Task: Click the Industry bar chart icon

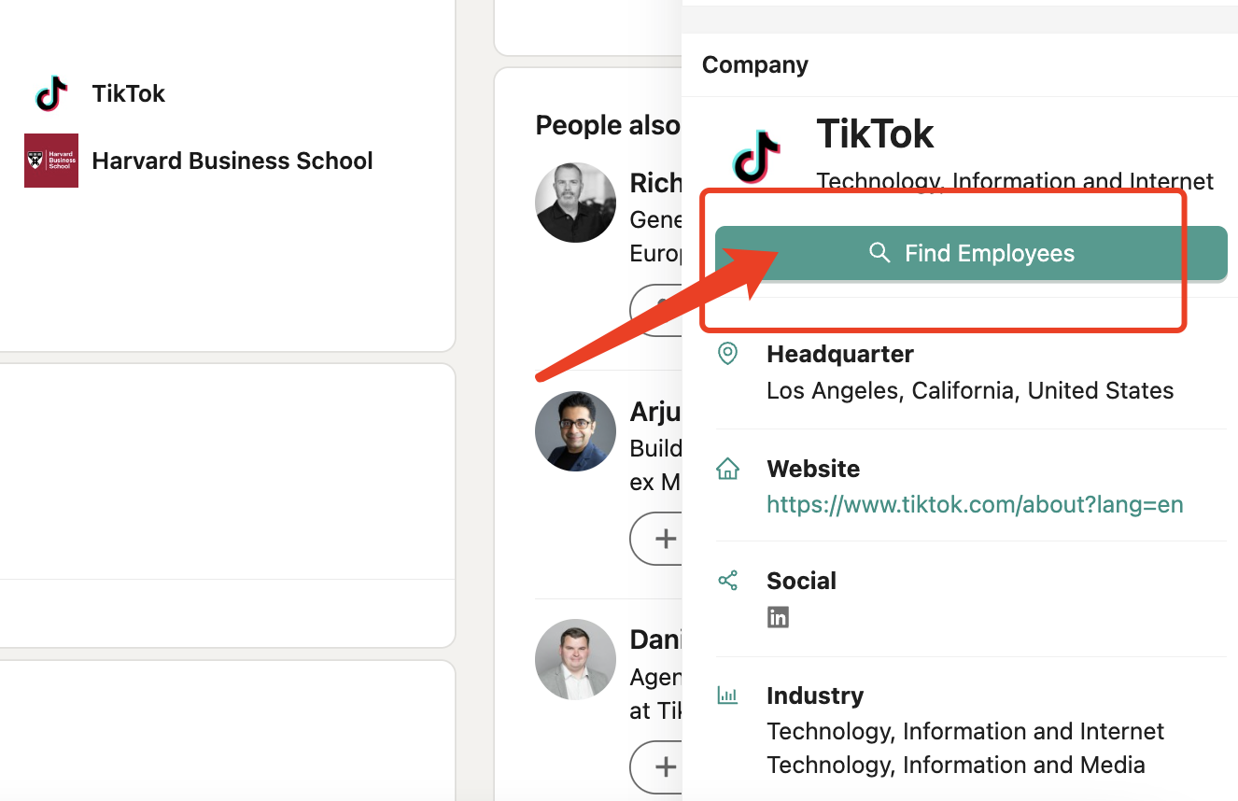Action: [x=727, y=696]
